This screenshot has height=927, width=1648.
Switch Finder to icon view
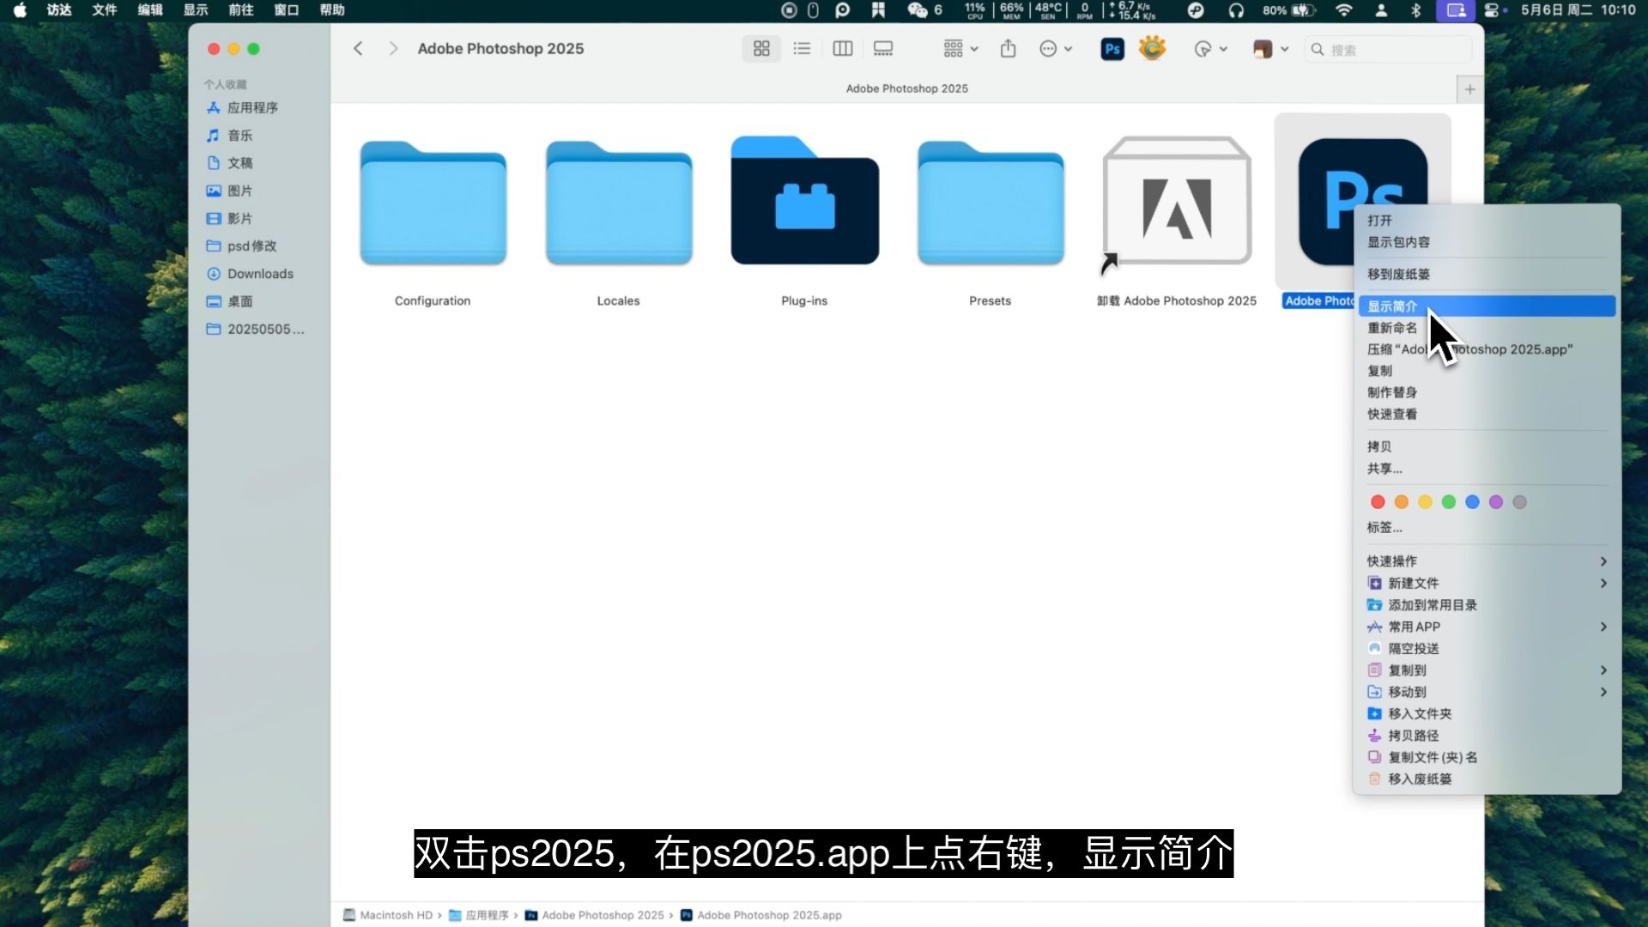(x=761, y=49)
